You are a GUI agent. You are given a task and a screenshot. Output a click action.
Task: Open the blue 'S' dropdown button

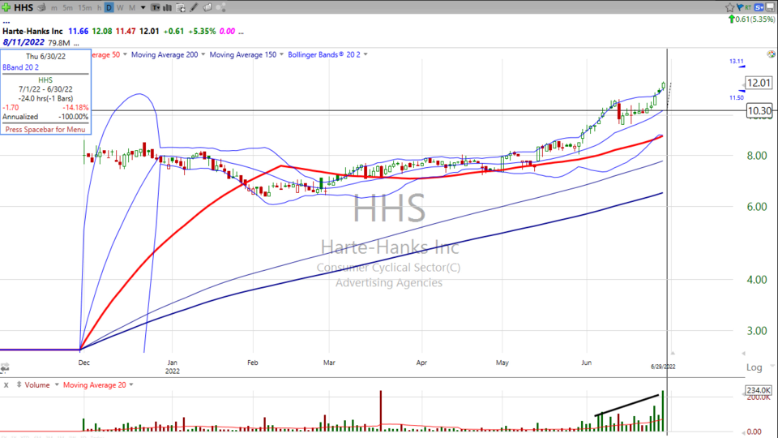click(x=759, y=7)
